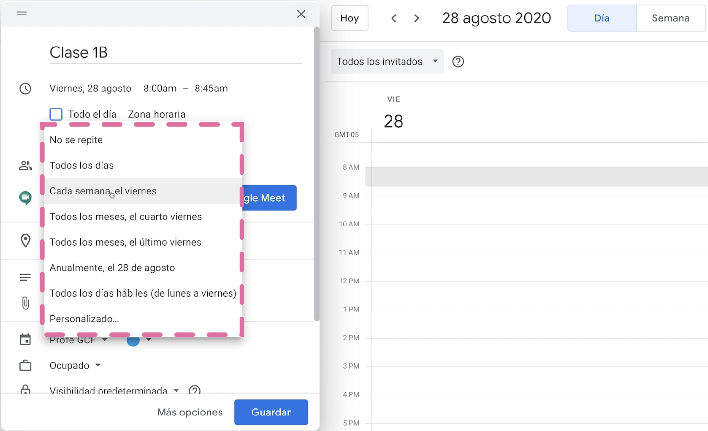Edit the Clase 1B title field
This screenshot has width=708, height=431.
coord(176,52)
